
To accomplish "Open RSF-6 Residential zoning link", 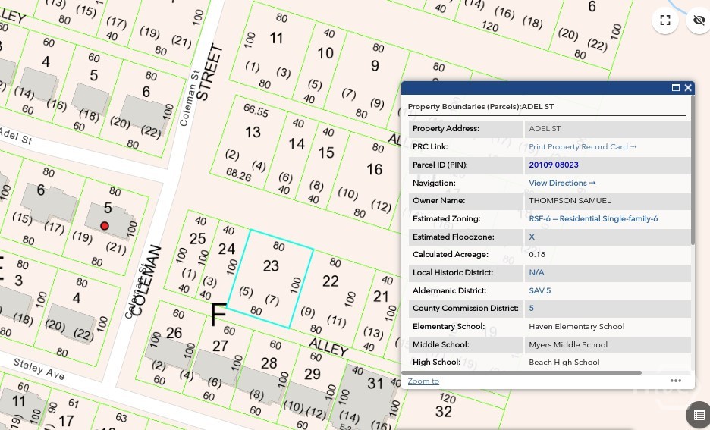I will click(592, 218).
